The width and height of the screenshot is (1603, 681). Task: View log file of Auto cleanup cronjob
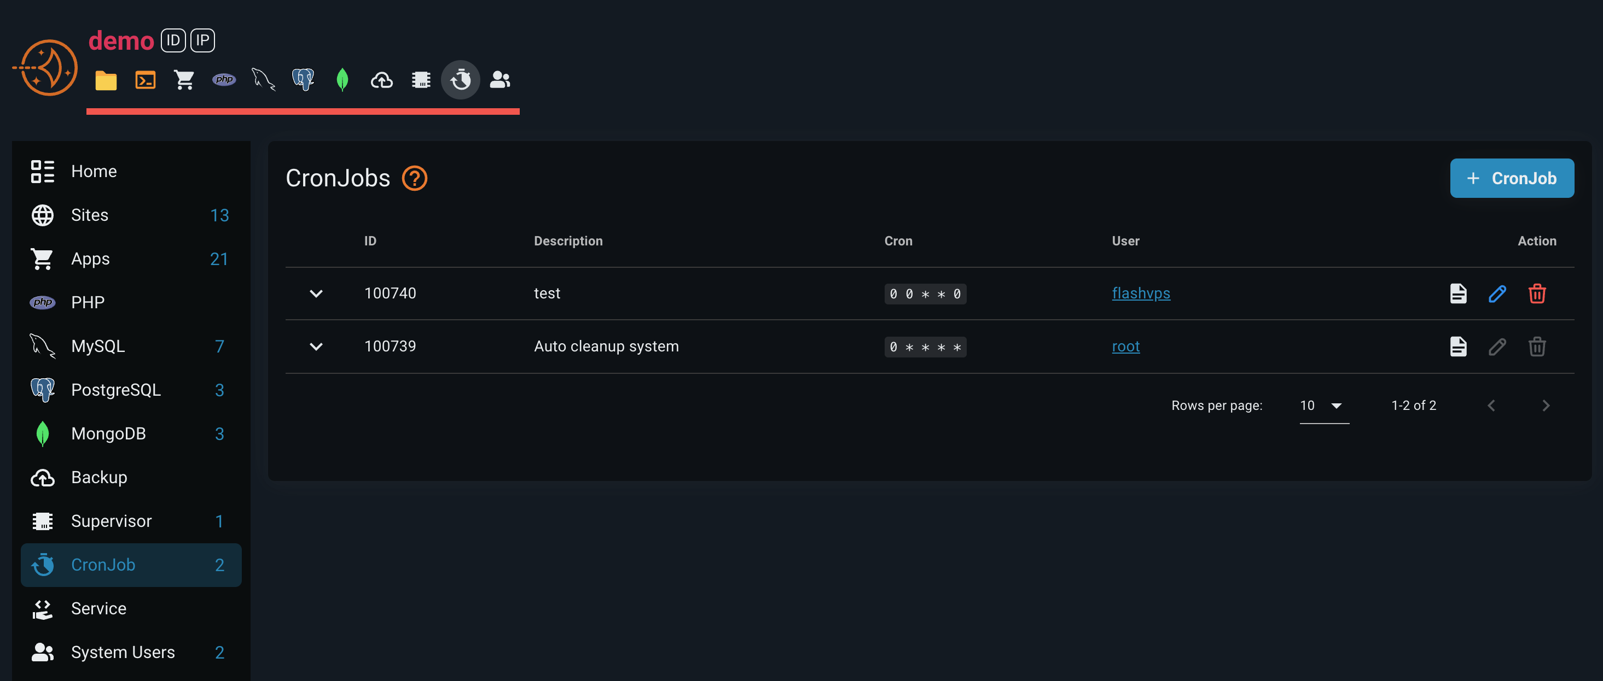[x=1458, y=347]
